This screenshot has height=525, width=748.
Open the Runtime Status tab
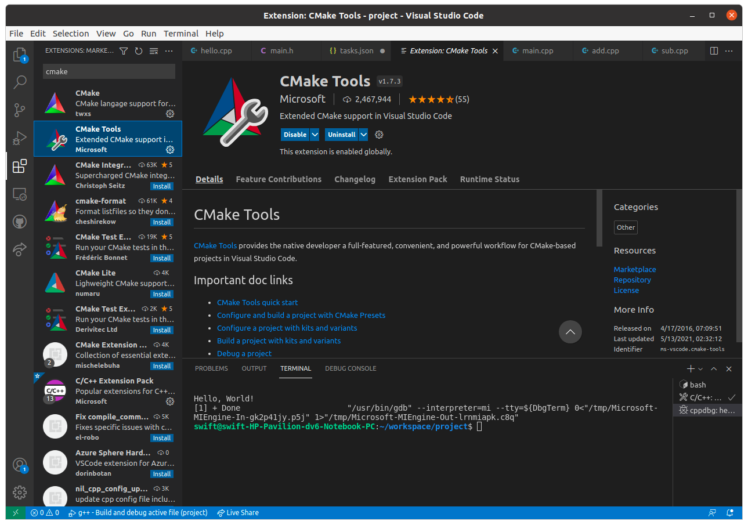point(490,179)
